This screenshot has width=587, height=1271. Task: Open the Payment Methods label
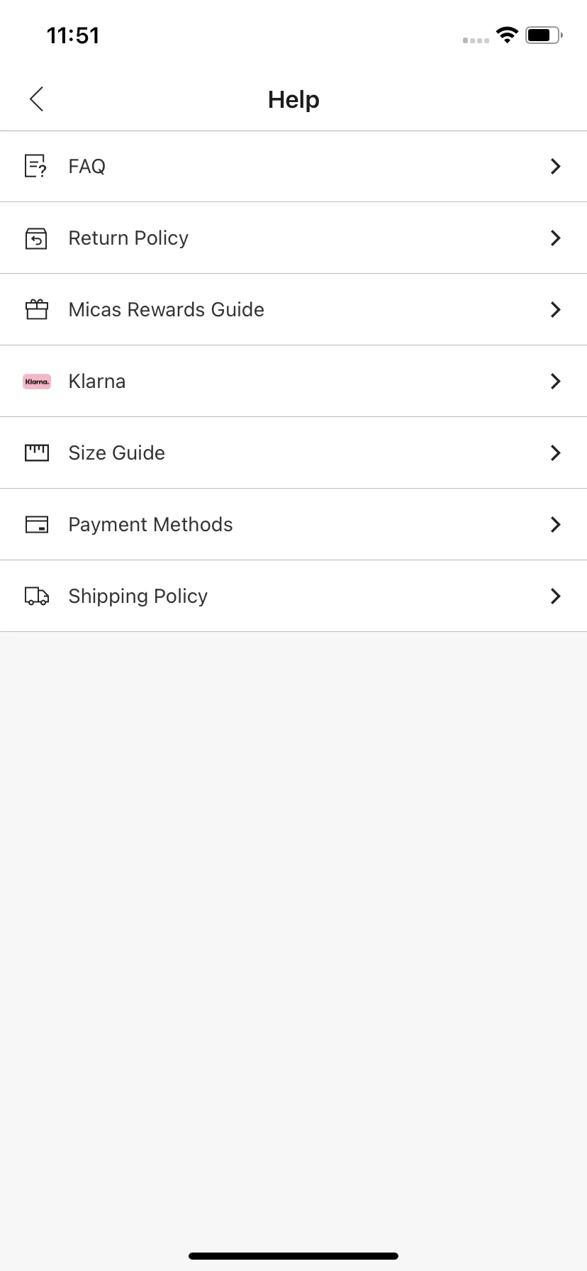coord(151,524)
